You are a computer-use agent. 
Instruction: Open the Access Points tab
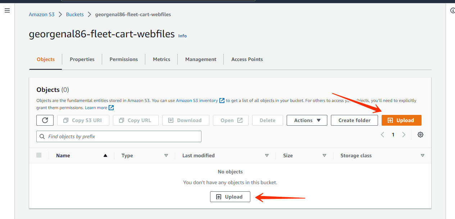pos(247,59)
